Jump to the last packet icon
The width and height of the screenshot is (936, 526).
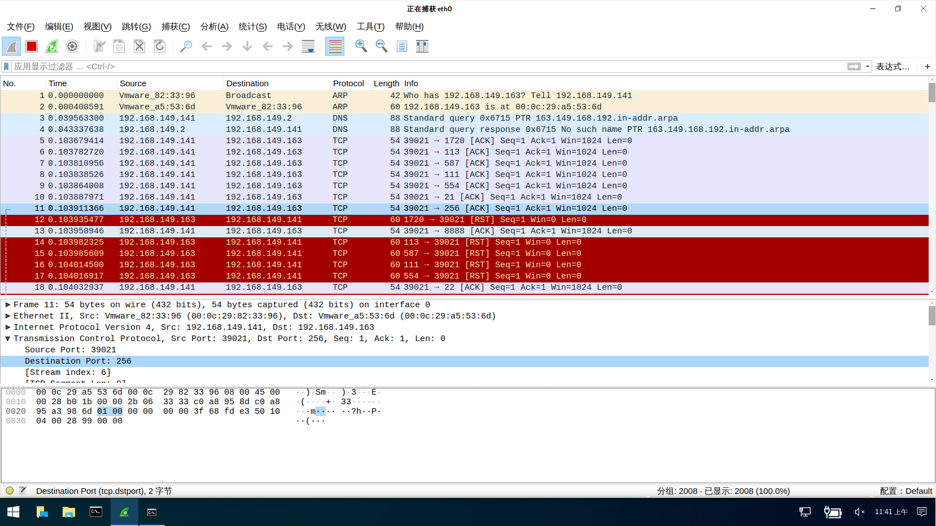pos(288,46)
